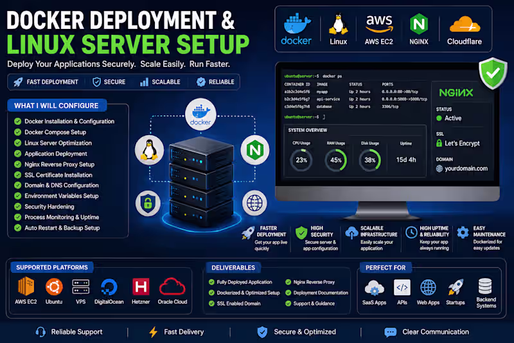Click 'Domain & DNS Configuration' list item
514x343 pixels.
pyautogui.click(x=62, y=185)
